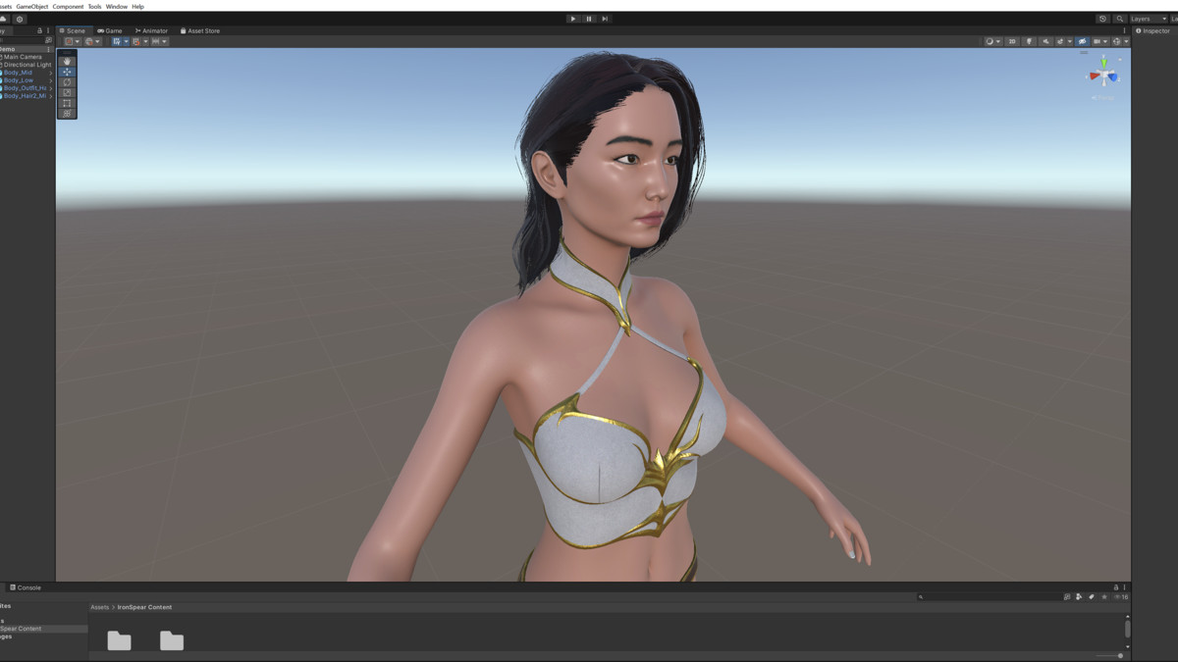The height and width of the screenshot is (662, 1178).
Task: Select the Move tool
Action: pyautogui.click(x=67, y=72)
